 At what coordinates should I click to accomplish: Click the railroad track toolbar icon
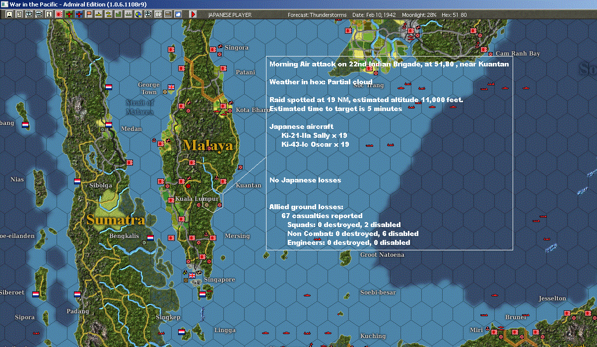click(168, 14)
